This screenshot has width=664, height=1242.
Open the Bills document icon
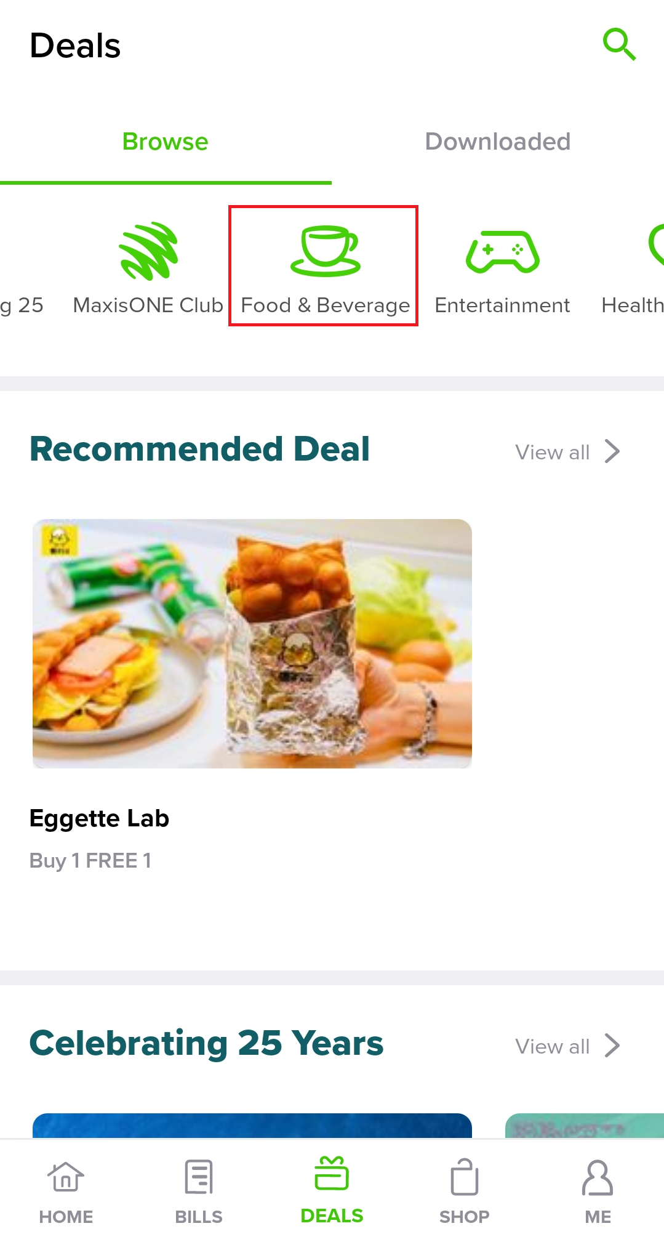click(x=199, y=1177)
